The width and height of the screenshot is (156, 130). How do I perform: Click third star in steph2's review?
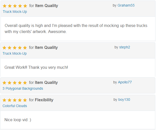15,48
